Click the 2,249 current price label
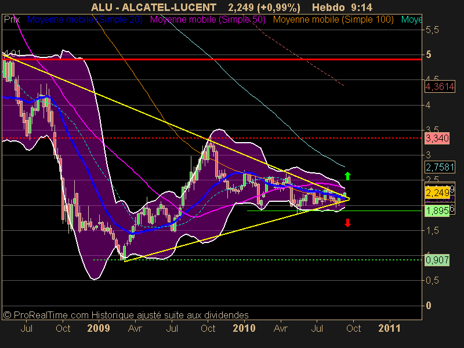The image size is (464, 348). (437, 193)
